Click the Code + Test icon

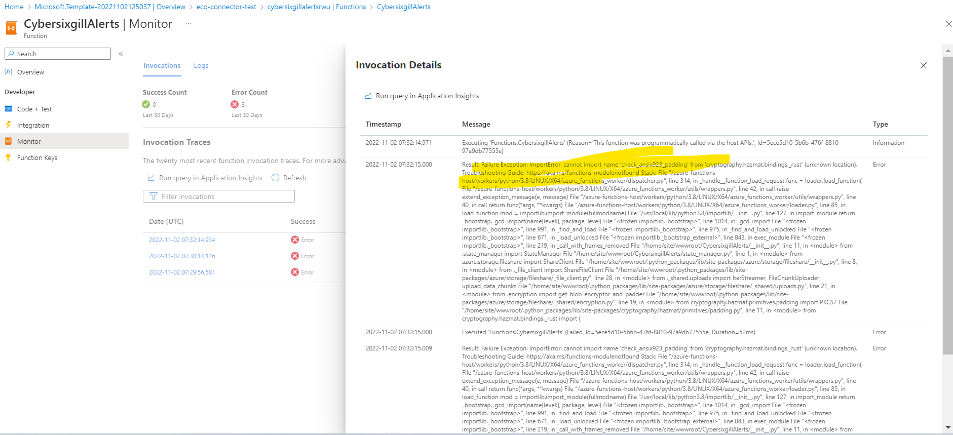9,109
